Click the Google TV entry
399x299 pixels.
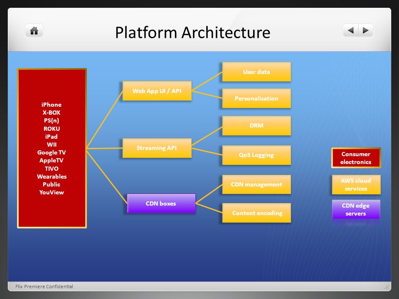coord(52,152)
